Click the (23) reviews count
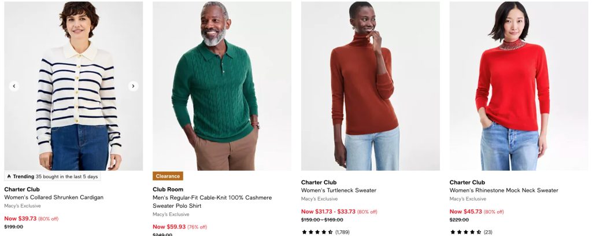The width and height of the screenshot is (592, 236). 488,232
